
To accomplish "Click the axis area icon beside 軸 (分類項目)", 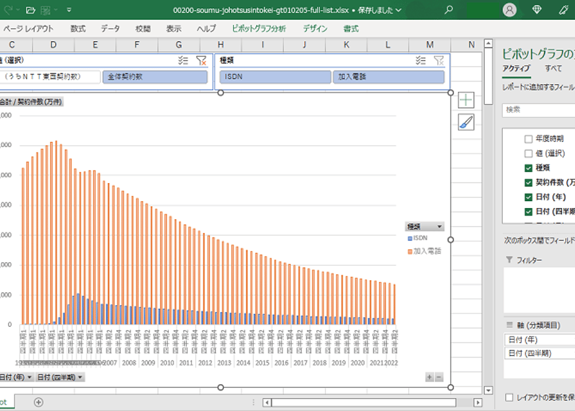I will (x=510, y=325).
